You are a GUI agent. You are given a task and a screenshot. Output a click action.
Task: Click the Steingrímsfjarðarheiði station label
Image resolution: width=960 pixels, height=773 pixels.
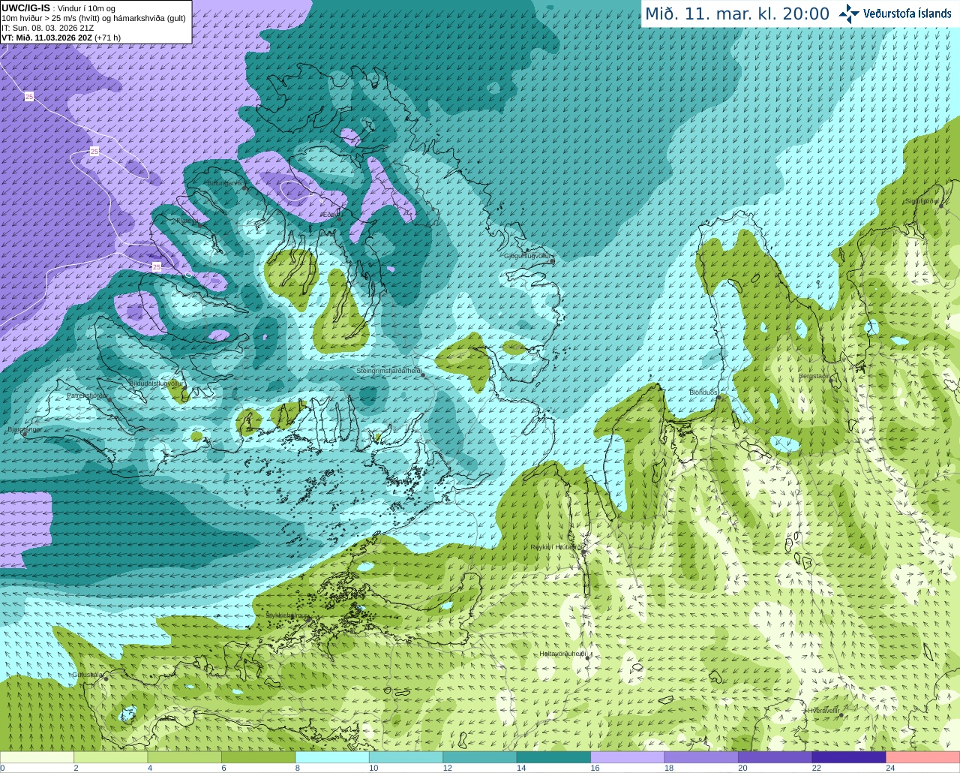388,371
